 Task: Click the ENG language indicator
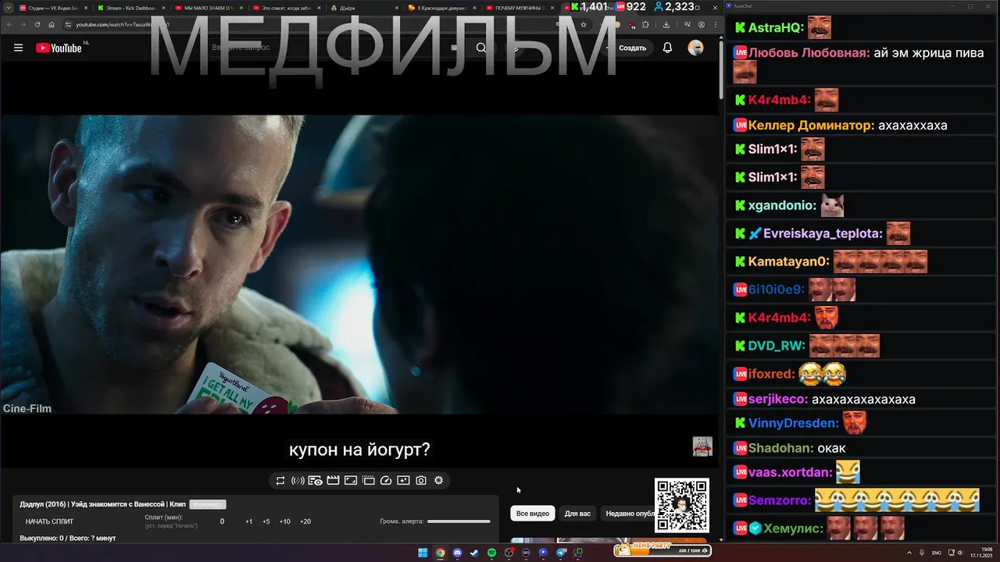pyautogui.click(x=937, y=553)
